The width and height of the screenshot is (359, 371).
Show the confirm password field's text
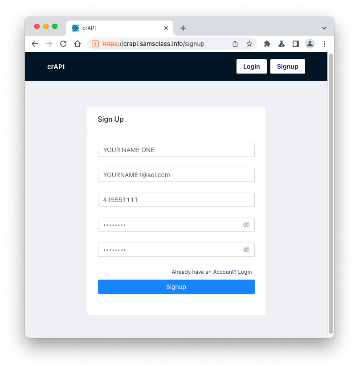tap(246, 250)
